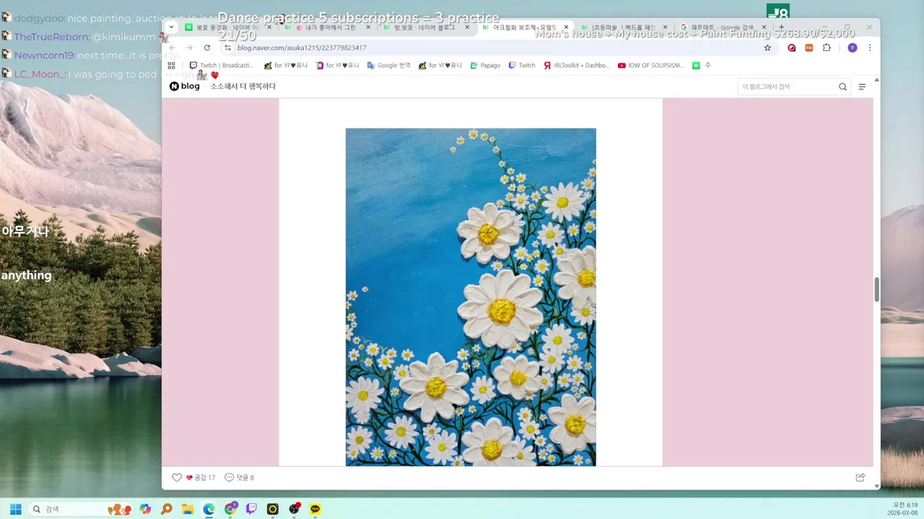
Task: Click blog title 소소해서 더 행복하다
Action: (x=243, y=86)
